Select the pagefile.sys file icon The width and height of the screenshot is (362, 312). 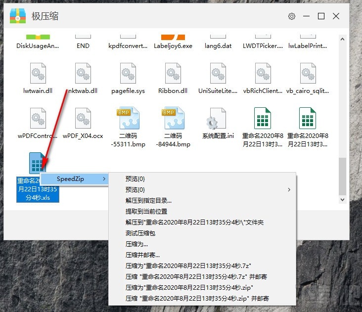pyautogui.click(x=128, y=73)
